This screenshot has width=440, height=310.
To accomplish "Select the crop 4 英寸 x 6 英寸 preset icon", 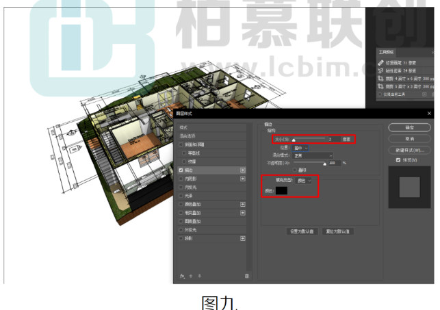I will click(x=380, y=79).
